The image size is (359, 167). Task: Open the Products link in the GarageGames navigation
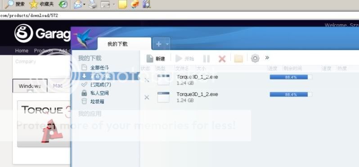click(x=44, y=51)
